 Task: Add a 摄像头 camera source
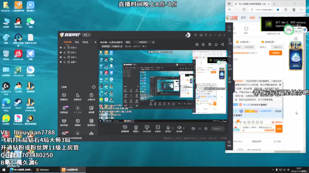point(136,129)
